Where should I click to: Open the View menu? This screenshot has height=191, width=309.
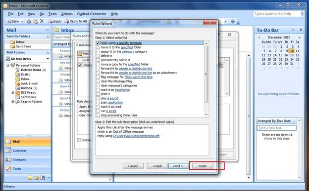(x=31, y=14)
